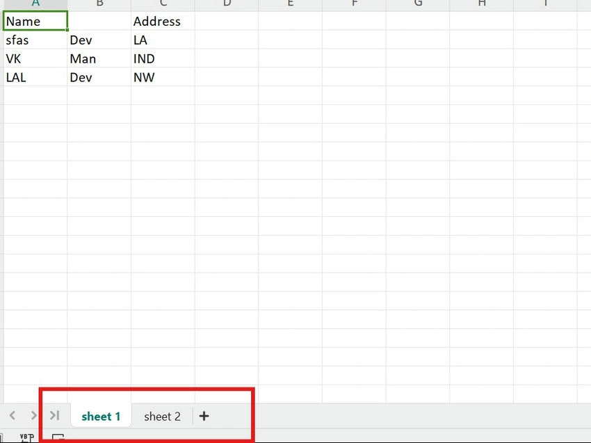Select column F header
Screen dimensions: 591x443
pos(354,5)
